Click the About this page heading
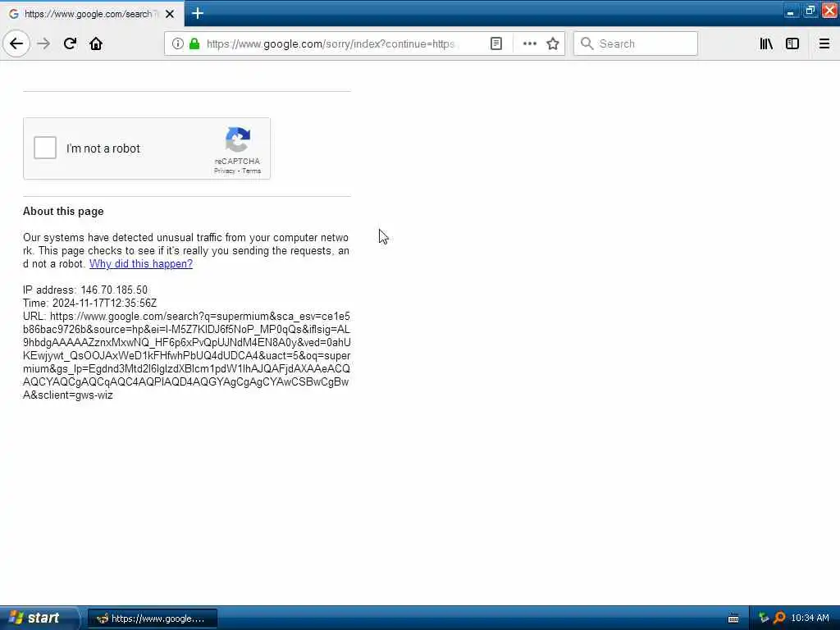The height and width of the screenshot is (630, 840). (63, 211)
